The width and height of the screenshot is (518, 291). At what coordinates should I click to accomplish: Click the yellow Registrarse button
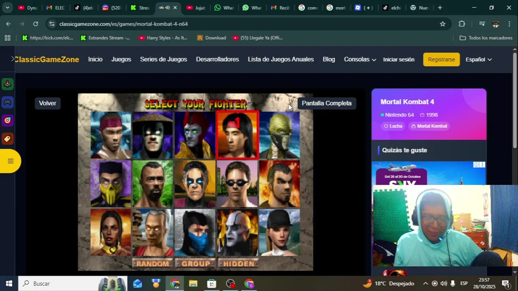(441, 59)
